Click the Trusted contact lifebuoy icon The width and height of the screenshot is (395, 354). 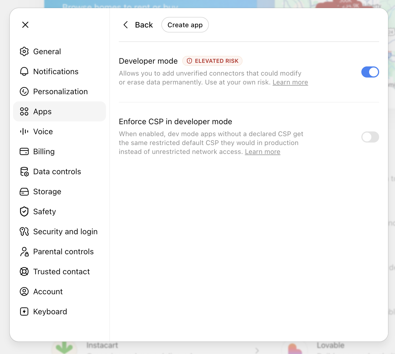click(x=24, y=271)
